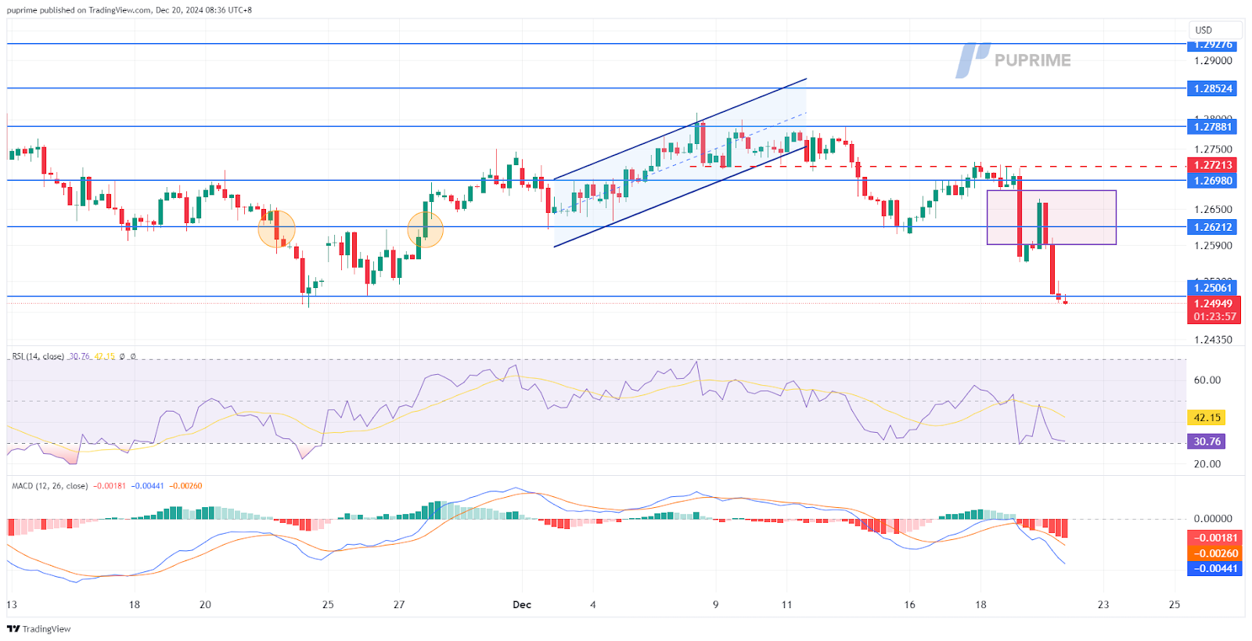
Task: Click the 60.00 value on RSI scale
Action: (1207, 380)
